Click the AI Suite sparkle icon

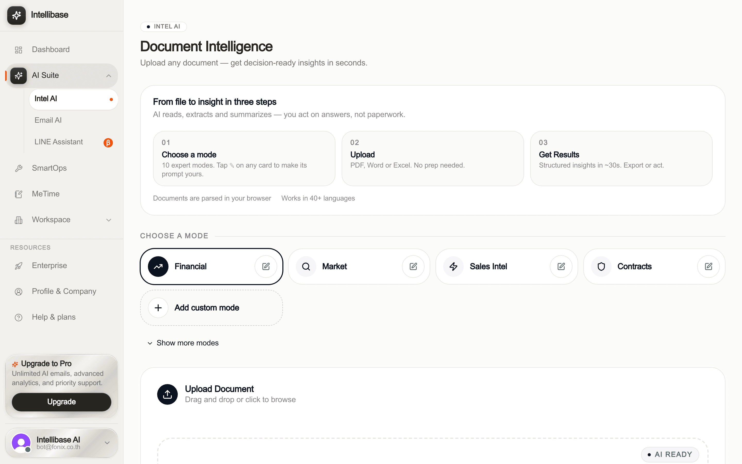click(x=19, y=76)
